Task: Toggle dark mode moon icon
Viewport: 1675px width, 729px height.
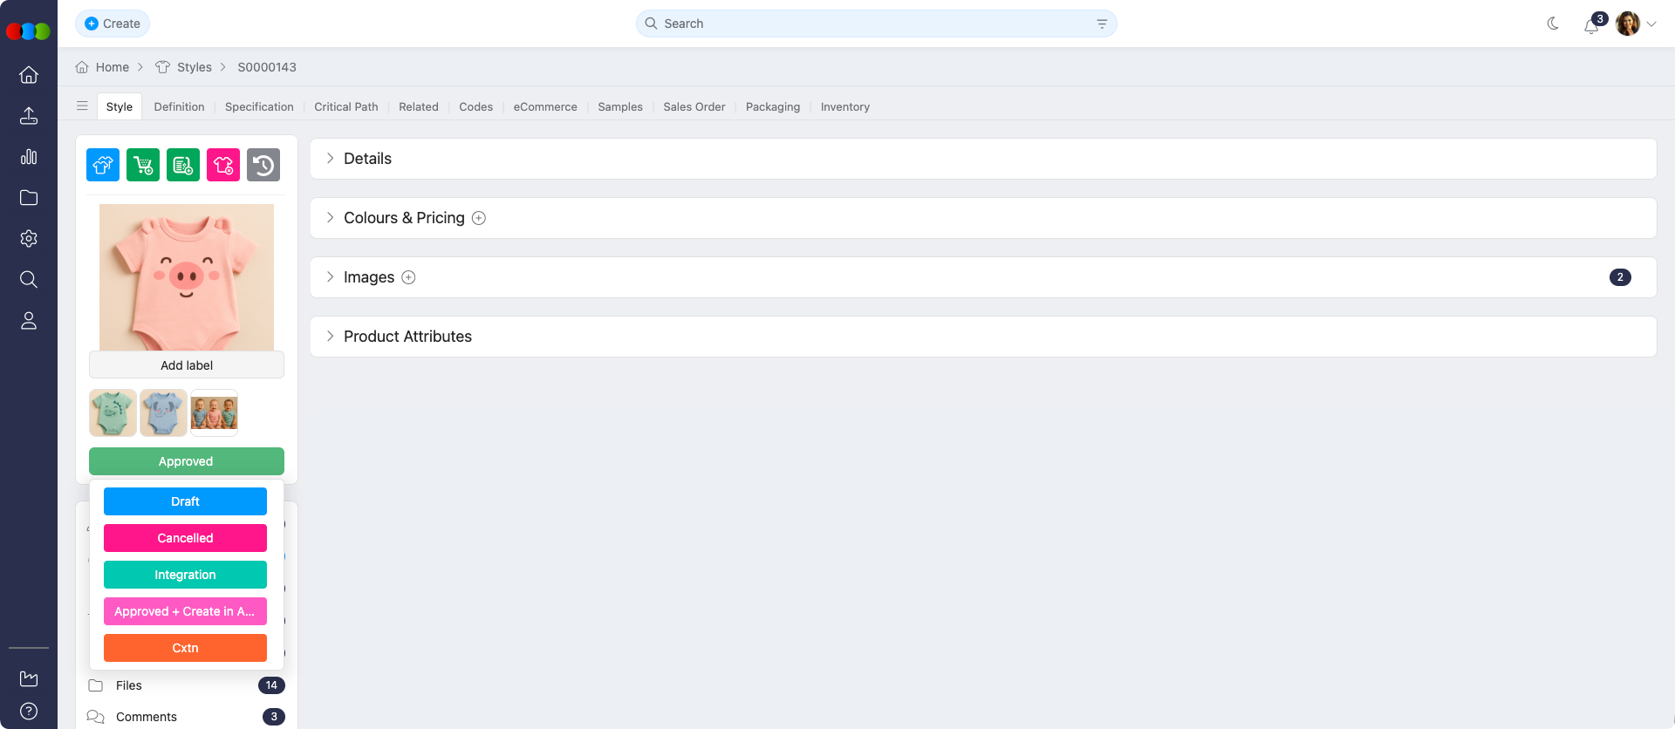Action: tap(1553, 24)
